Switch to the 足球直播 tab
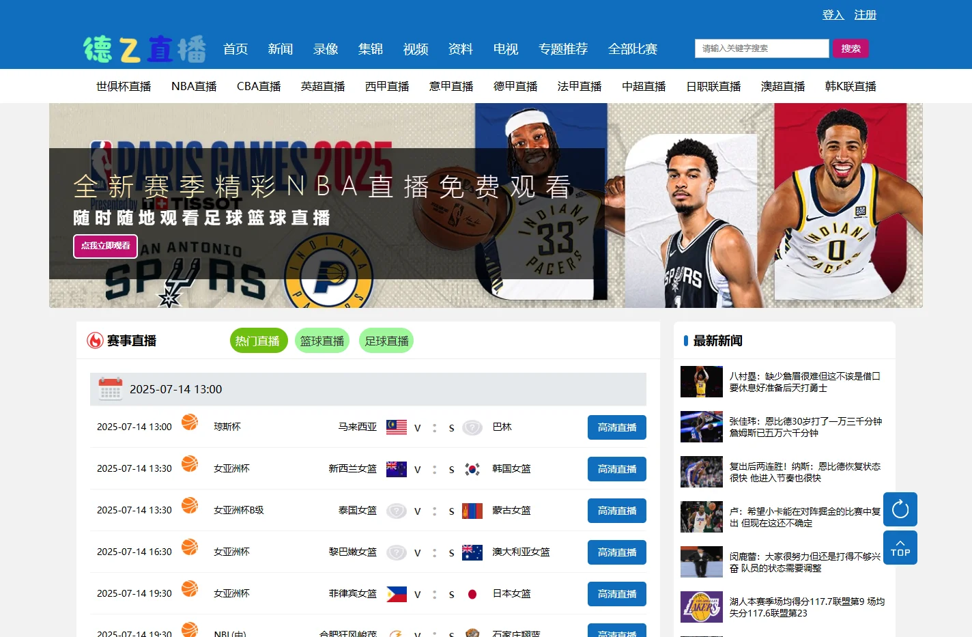 pyautogui.click(x=386, y=341)
